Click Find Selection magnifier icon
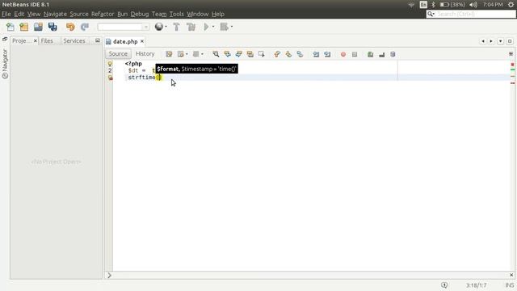Image resolution: width=517 pixels, height=291 pixels. click(216, 54)
